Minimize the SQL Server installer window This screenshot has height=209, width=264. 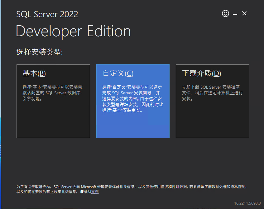coord(235,14)
